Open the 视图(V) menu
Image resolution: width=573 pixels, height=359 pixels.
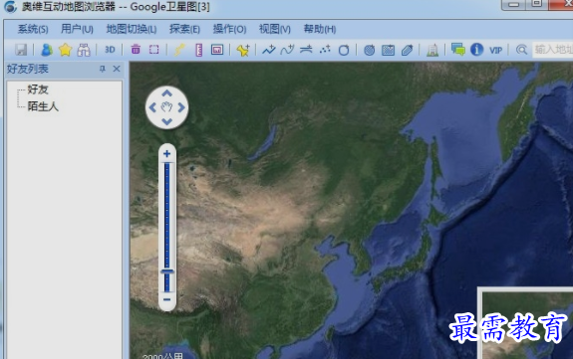pos(274,29)
